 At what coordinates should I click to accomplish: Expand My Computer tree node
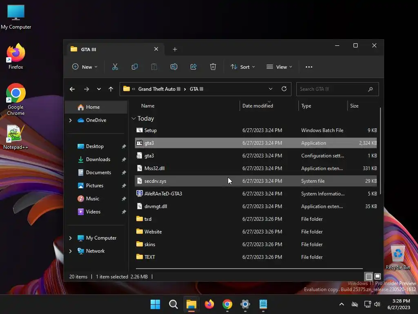[71, 238]
